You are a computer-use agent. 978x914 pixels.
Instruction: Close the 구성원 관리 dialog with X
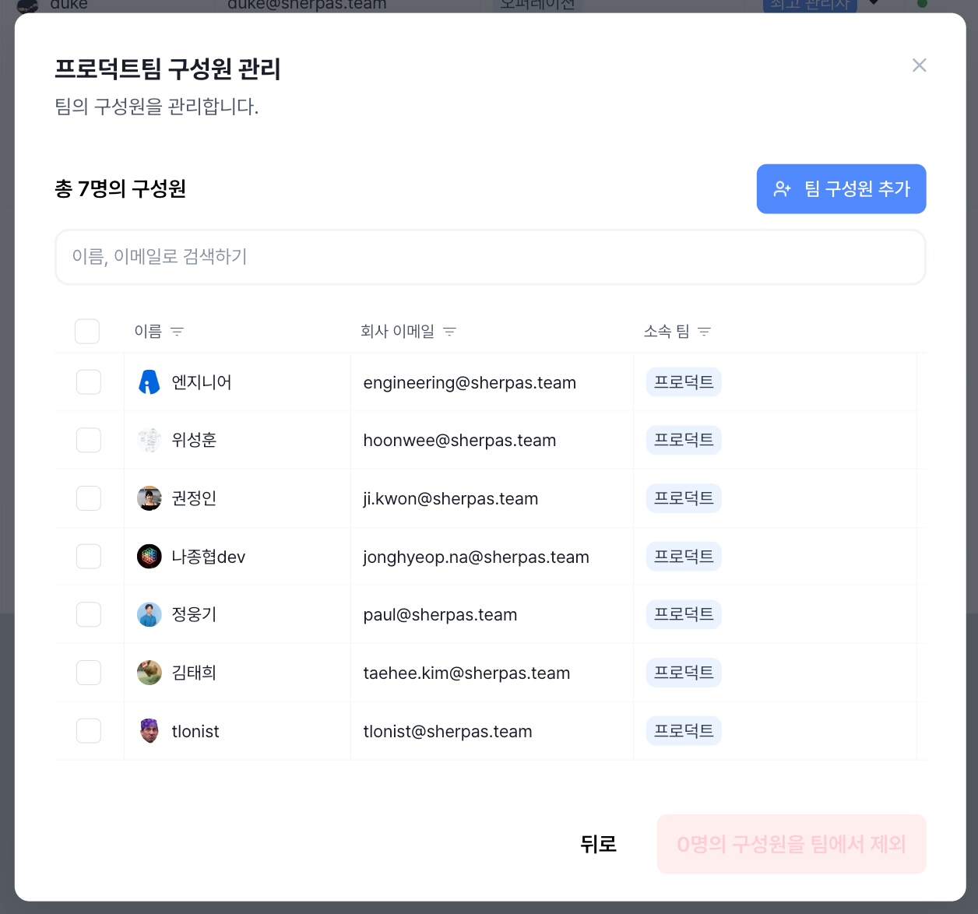point(920,65)
